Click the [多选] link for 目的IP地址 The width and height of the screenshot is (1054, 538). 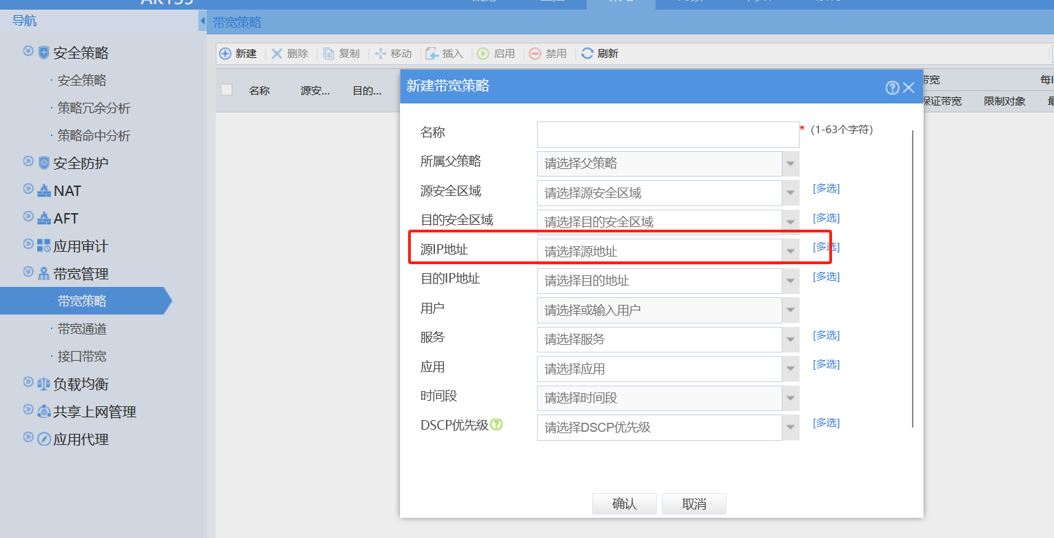(826, 277)
